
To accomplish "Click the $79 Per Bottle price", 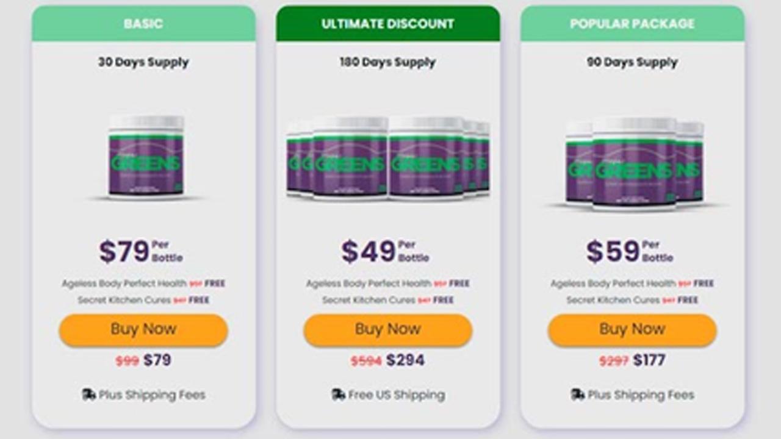I will click(141, 251).
